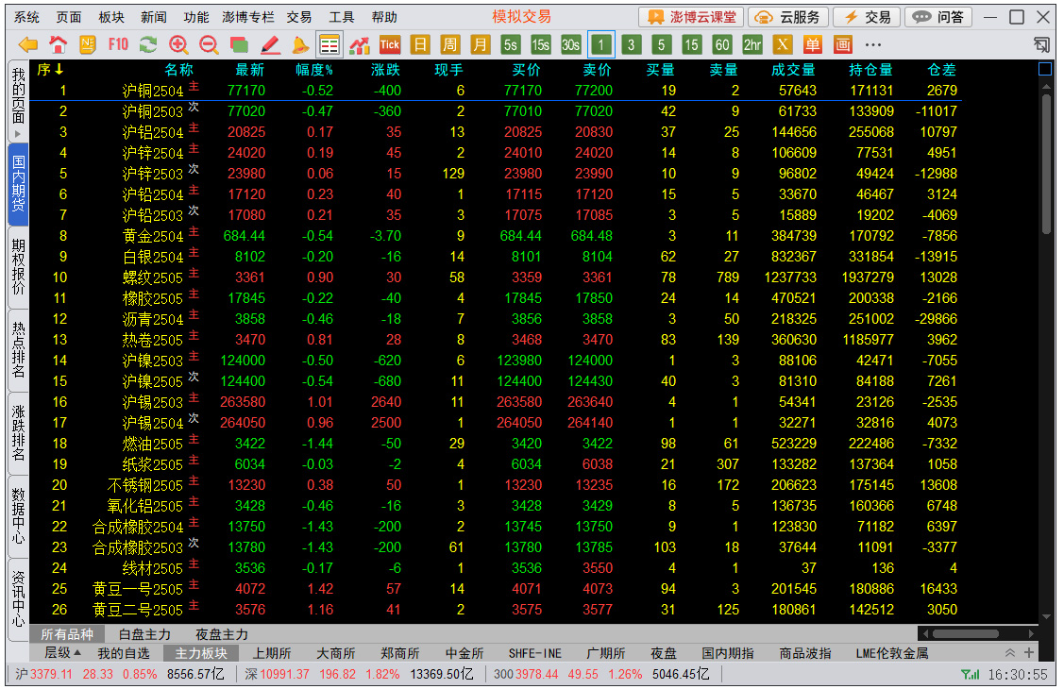Image resolution: width=1064 pixels, height=689 pixels.
Task: Click the restore panel icon at toolbar right
Action: 1041,44
